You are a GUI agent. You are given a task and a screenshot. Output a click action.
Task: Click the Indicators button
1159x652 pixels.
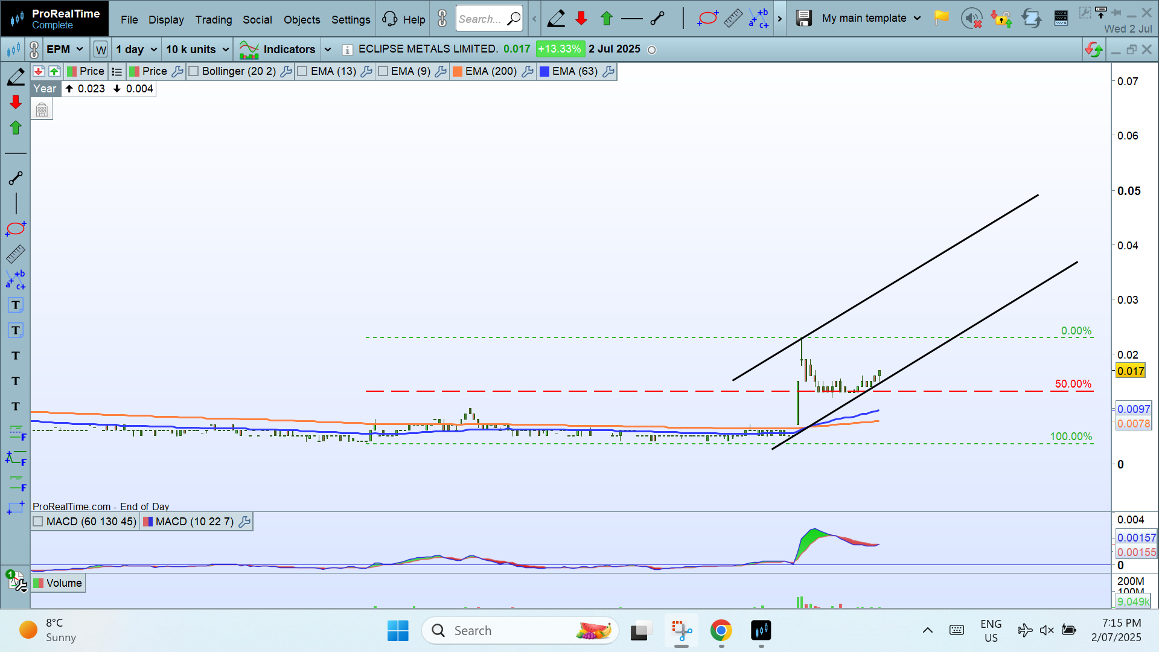(278, 50)
